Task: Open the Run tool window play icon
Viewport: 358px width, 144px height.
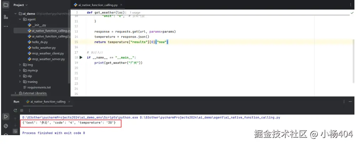Action: pos(6,116)
